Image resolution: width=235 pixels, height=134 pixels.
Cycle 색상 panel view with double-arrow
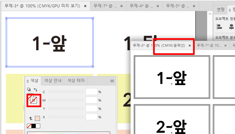click(28, 81)
